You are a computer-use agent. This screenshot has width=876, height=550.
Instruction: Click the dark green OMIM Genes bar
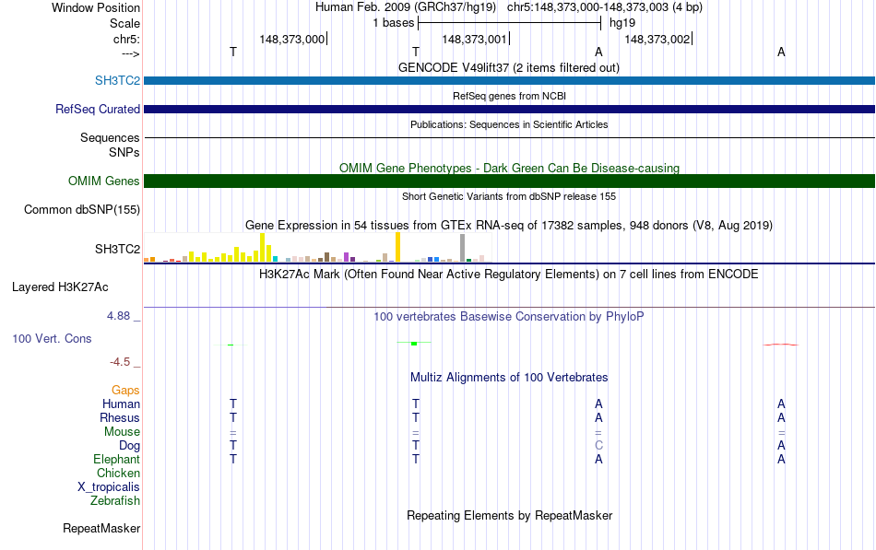click(509, 181)
